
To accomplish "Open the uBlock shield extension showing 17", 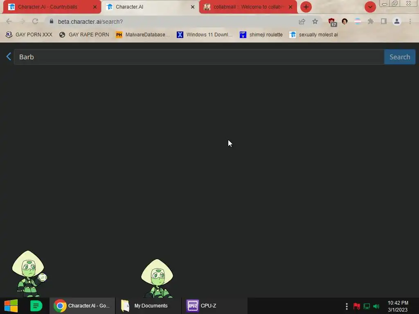I will coord(332,22).
